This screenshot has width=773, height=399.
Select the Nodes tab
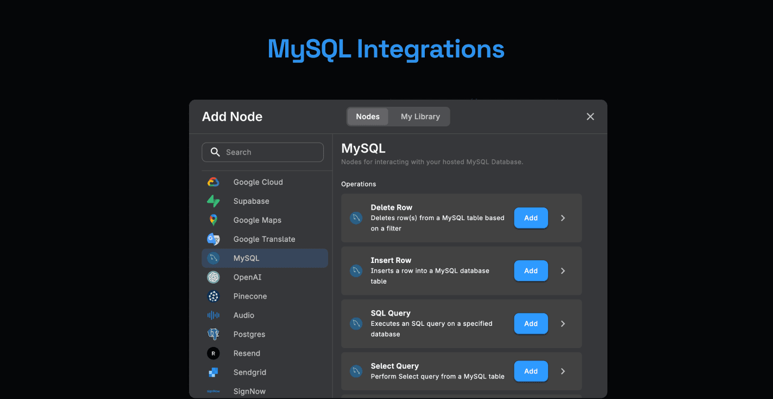point(367,117)
